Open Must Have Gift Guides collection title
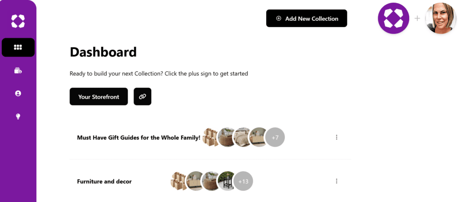The image size is (465, 202). (139, 137)
